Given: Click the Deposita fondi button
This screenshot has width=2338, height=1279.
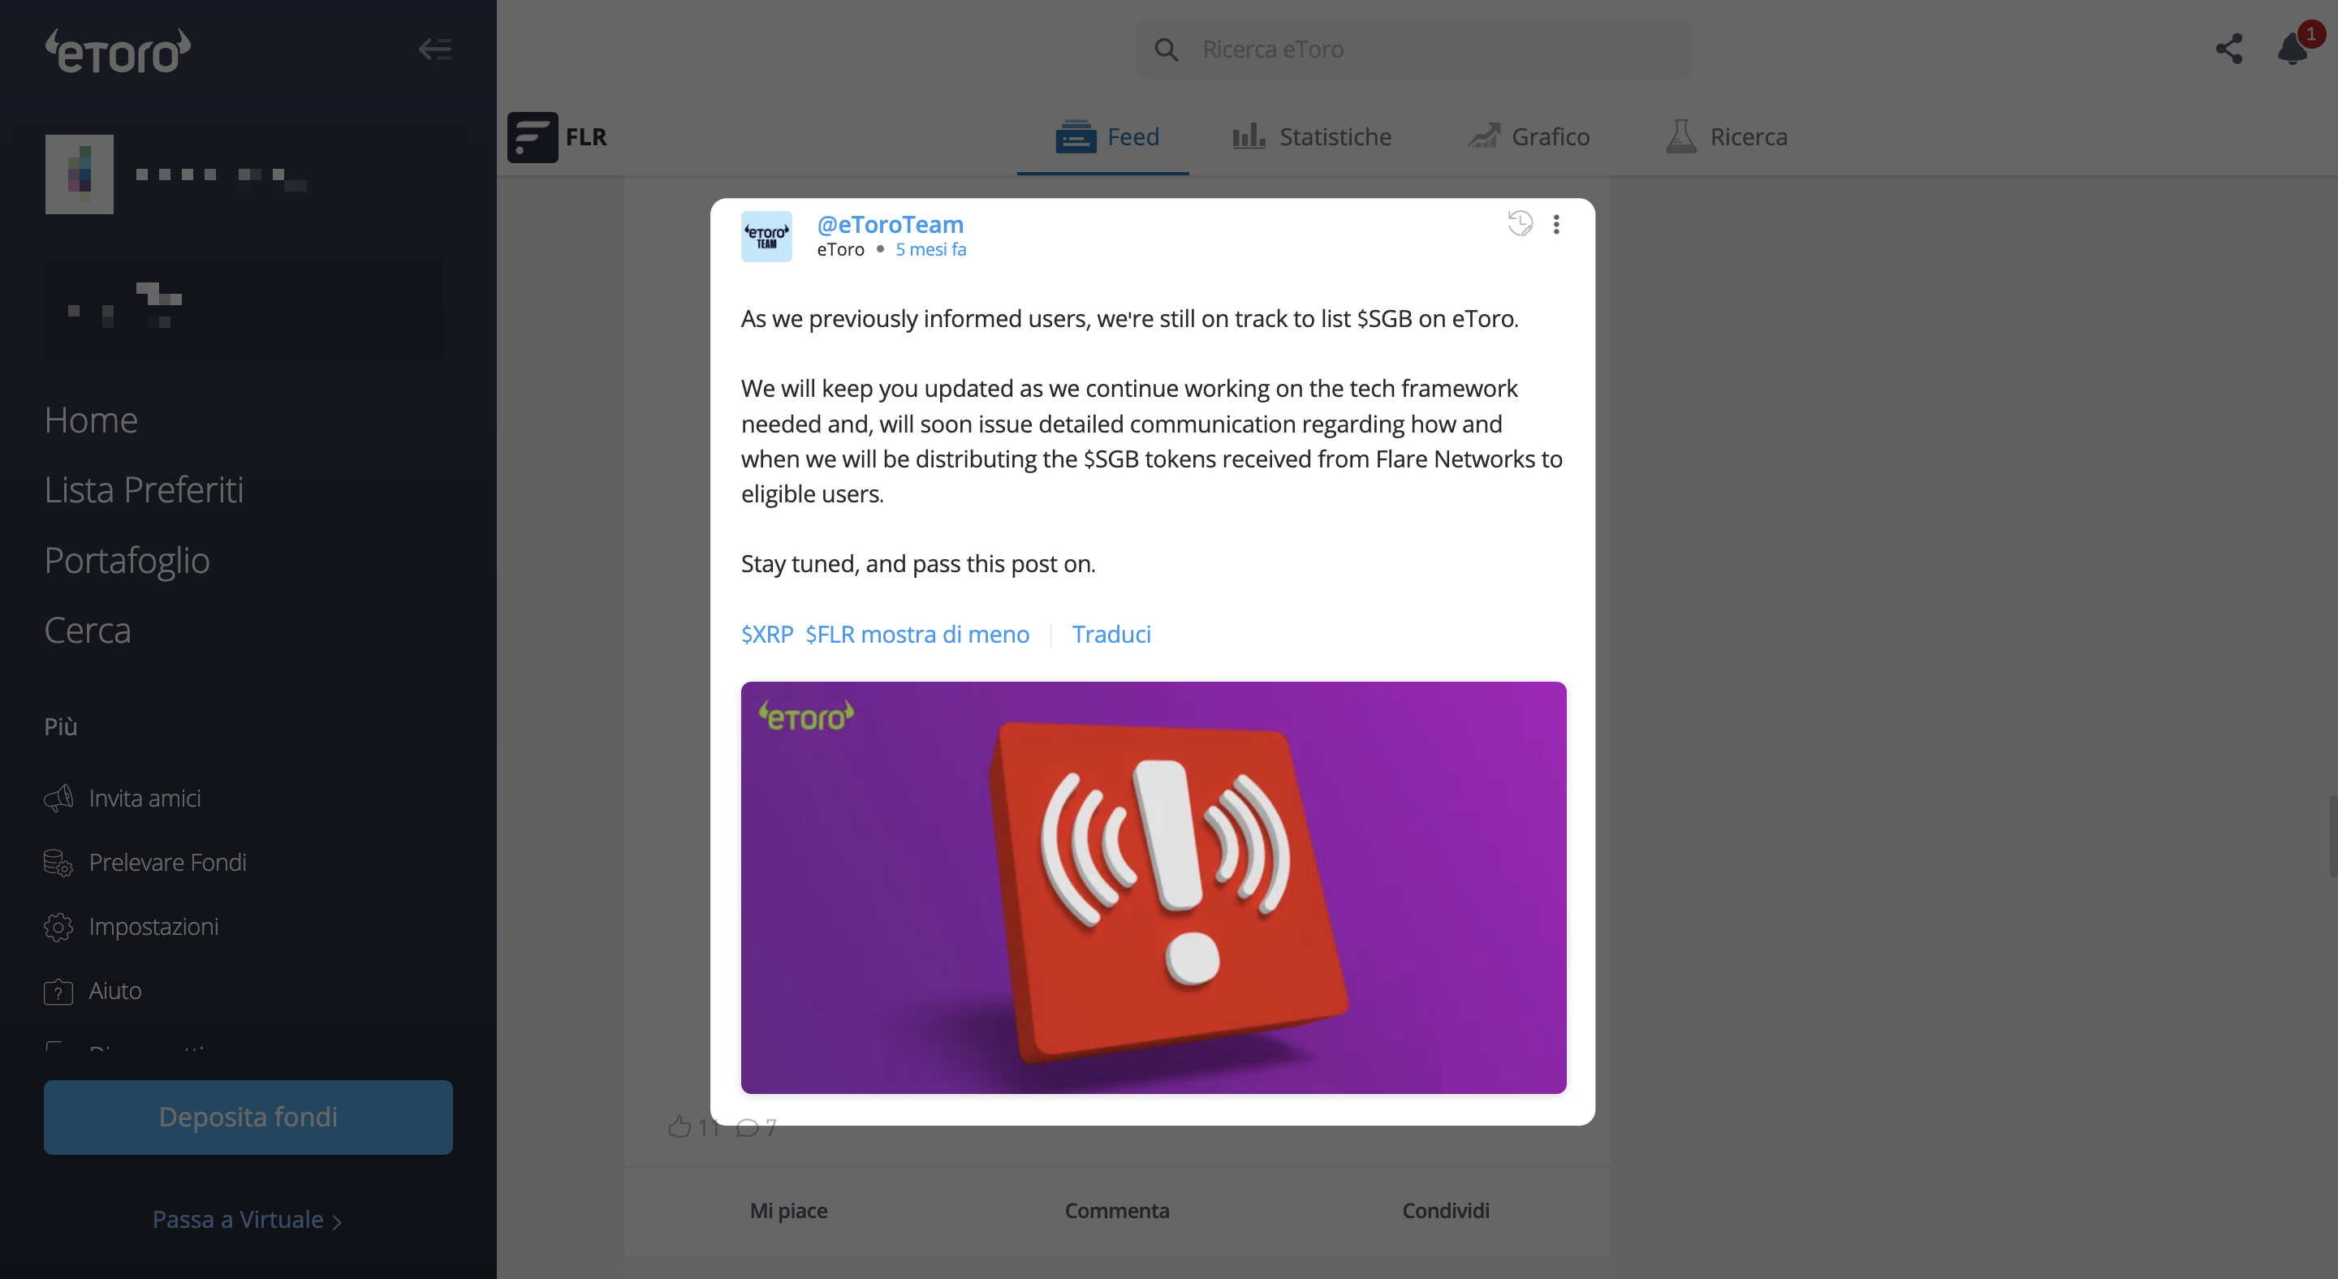Looking at the screenshot, I should [248, 1117].
